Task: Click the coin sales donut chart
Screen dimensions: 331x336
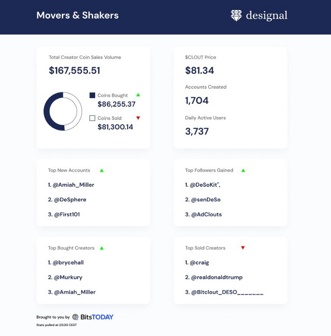Action: point(63,111)
